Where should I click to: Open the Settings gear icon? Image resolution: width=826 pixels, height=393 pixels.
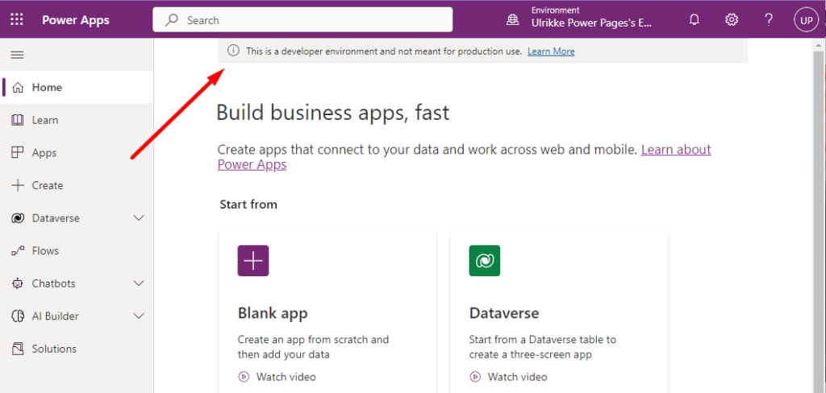(731, 20)
